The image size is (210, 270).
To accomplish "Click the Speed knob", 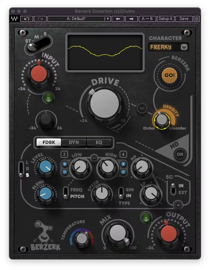I will click(102, 193).
